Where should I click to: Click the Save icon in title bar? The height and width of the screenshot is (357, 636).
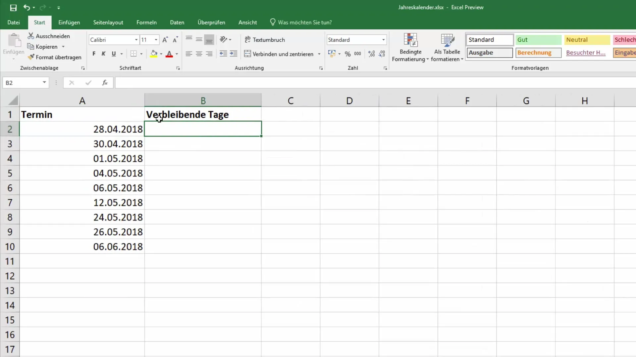point(13,8)
